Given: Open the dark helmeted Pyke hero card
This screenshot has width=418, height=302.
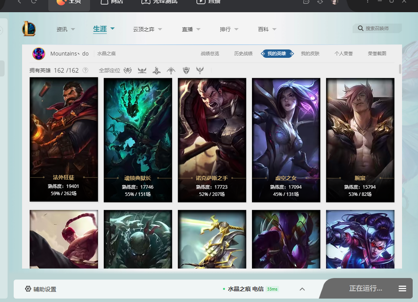Looking at the screenshot, I should click(x=138, y=239).
